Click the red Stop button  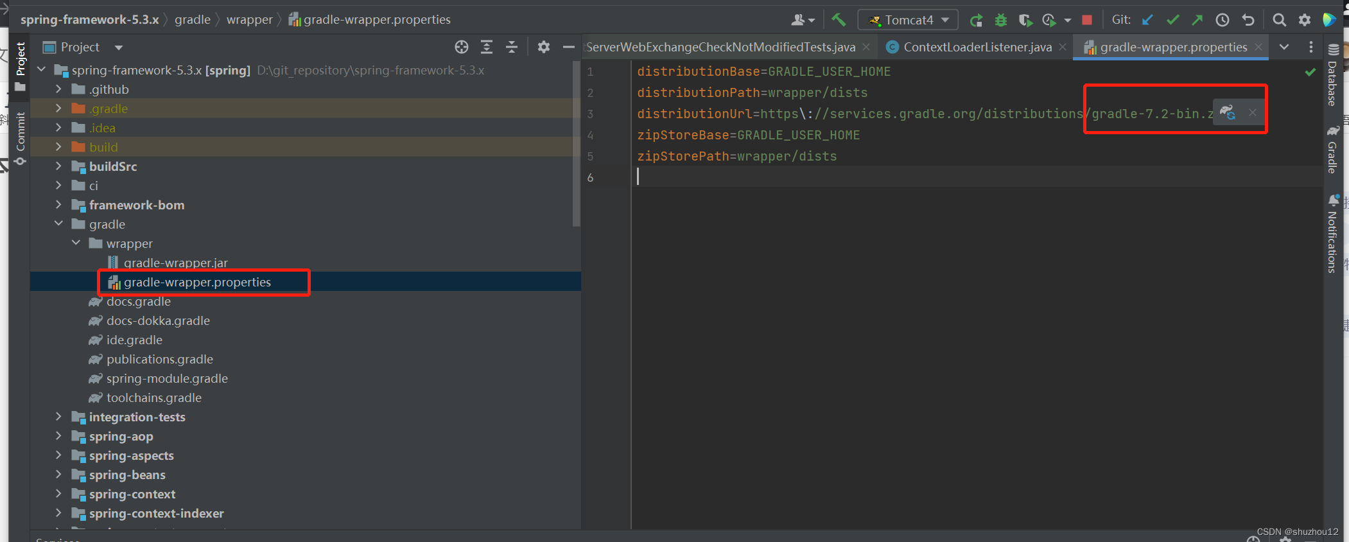(x=1087, y=20)
